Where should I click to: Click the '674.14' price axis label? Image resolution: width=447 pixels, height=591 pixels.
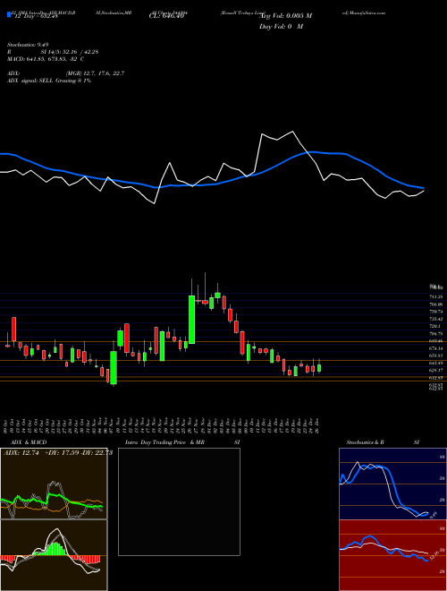[436, 348]
